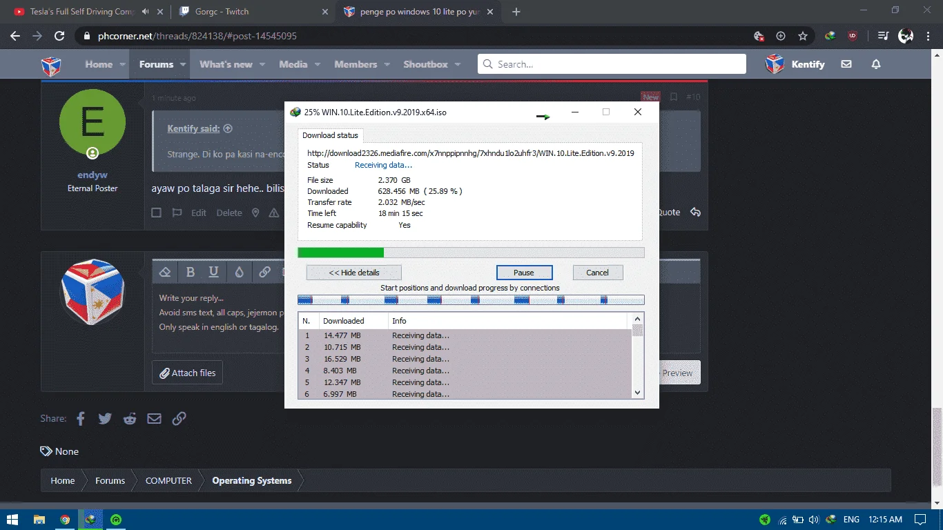This screenshot has width=943, height=530.
Task: Click the connections progress segments bar in IDM
Action: coord(471,300)
